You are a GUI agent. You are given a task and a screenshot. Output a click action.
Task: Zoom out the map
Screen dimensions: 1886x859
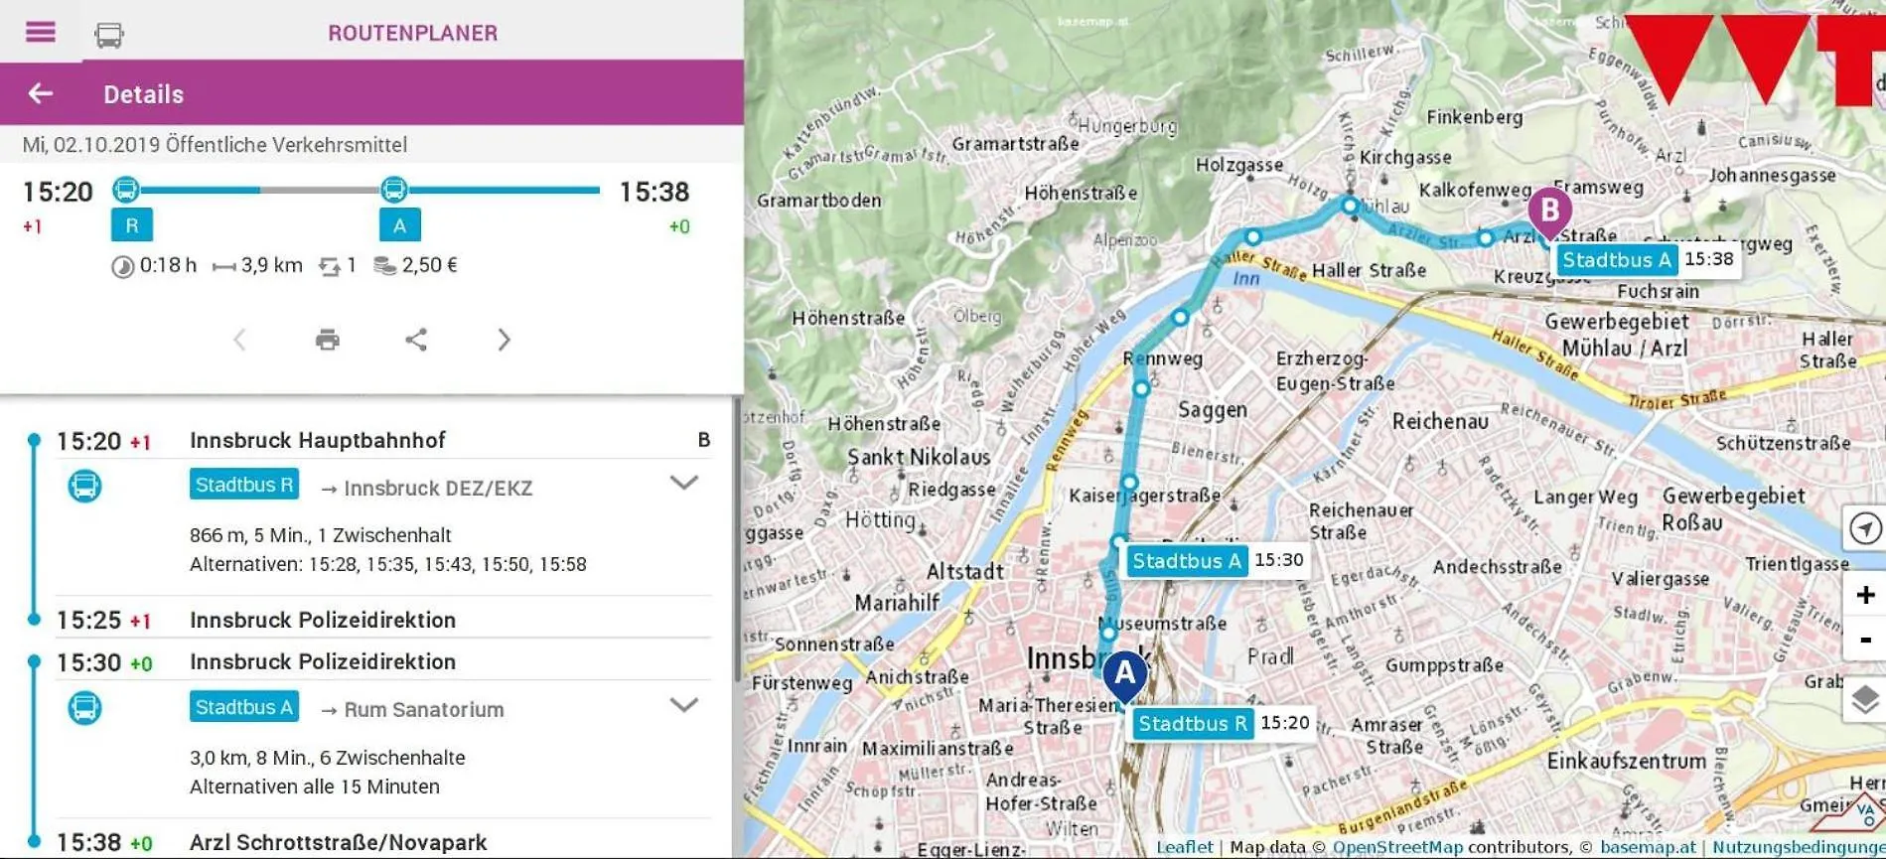[1865, 639]
